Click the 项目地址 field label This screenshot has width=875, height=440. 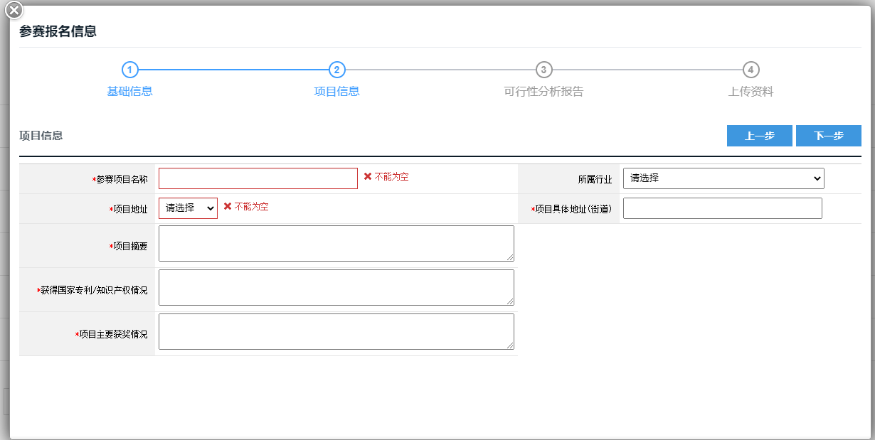[130, 210]
